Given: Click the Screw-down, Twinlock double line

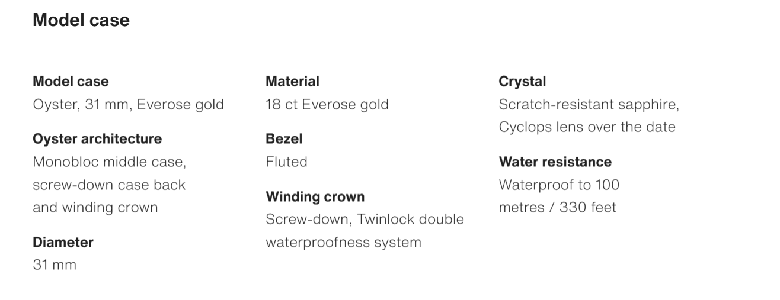Looking at the screenshot, I should 365,219.
